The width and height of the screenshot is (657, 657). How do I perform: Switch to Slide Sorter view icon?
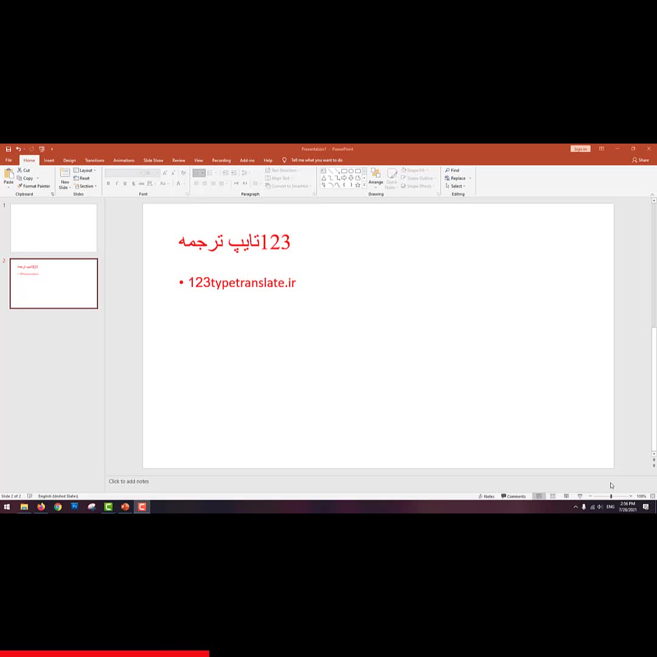tap(552, 496)
